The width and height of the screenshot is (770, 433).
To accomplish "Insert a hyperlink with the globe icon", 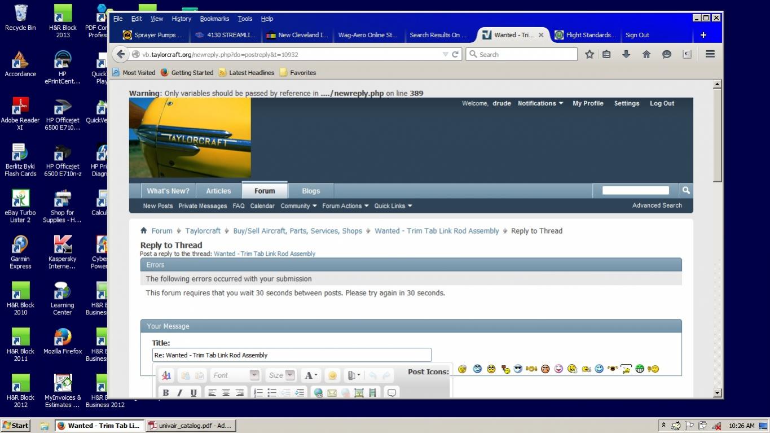I will [318, 392].
